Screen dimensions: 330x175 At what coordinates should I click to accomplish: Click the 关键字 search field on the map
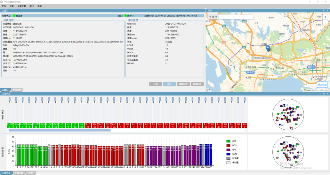click(236, 17)
